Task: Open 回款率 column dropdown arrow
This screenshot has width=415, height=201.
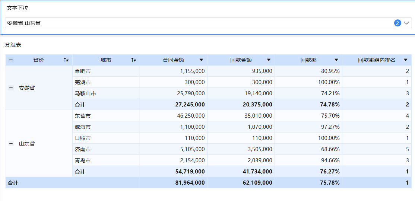Action: click(336, 60)
